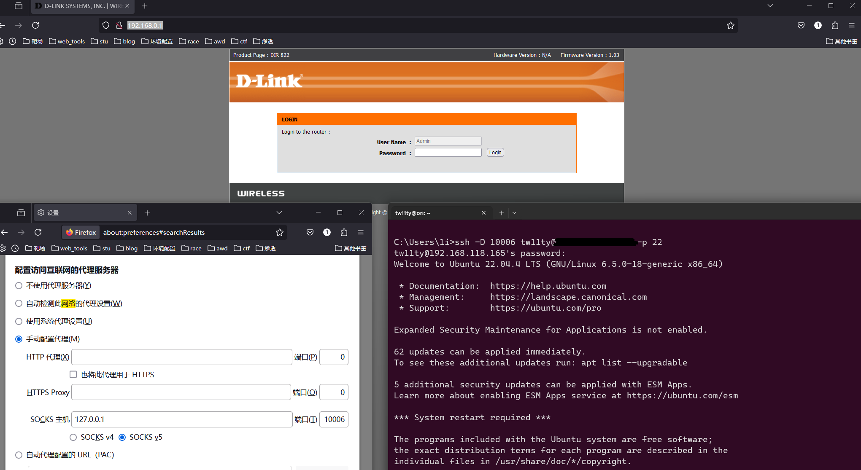Viewport: 861px width, 470px height.
Task: Bookmark the 192.168.0.1 page with the star
Action: click(x=731, y=25)
